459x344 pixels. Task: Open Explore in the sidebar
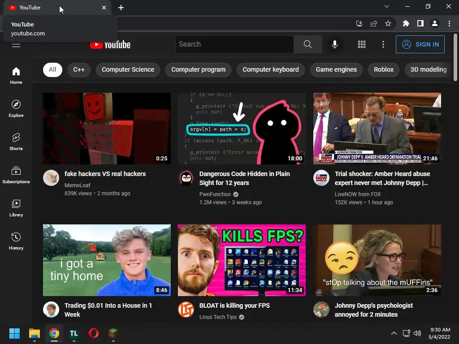coord(16,108)
